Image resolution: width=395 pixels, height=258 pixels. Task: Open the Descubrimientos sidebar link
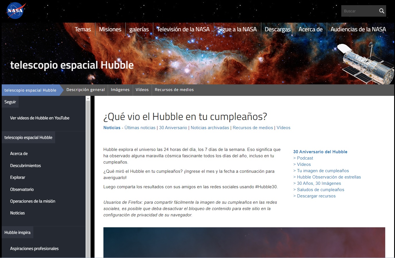pos(26,166)
